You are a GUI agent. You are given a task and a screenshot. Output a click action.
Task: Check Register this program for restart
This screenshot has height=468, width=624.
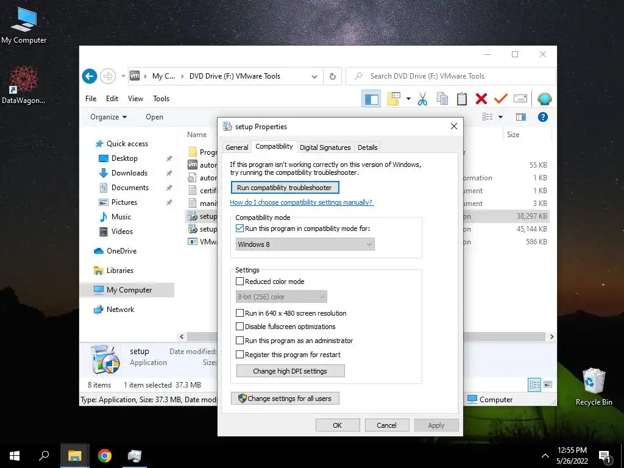[x=239, y=355]
